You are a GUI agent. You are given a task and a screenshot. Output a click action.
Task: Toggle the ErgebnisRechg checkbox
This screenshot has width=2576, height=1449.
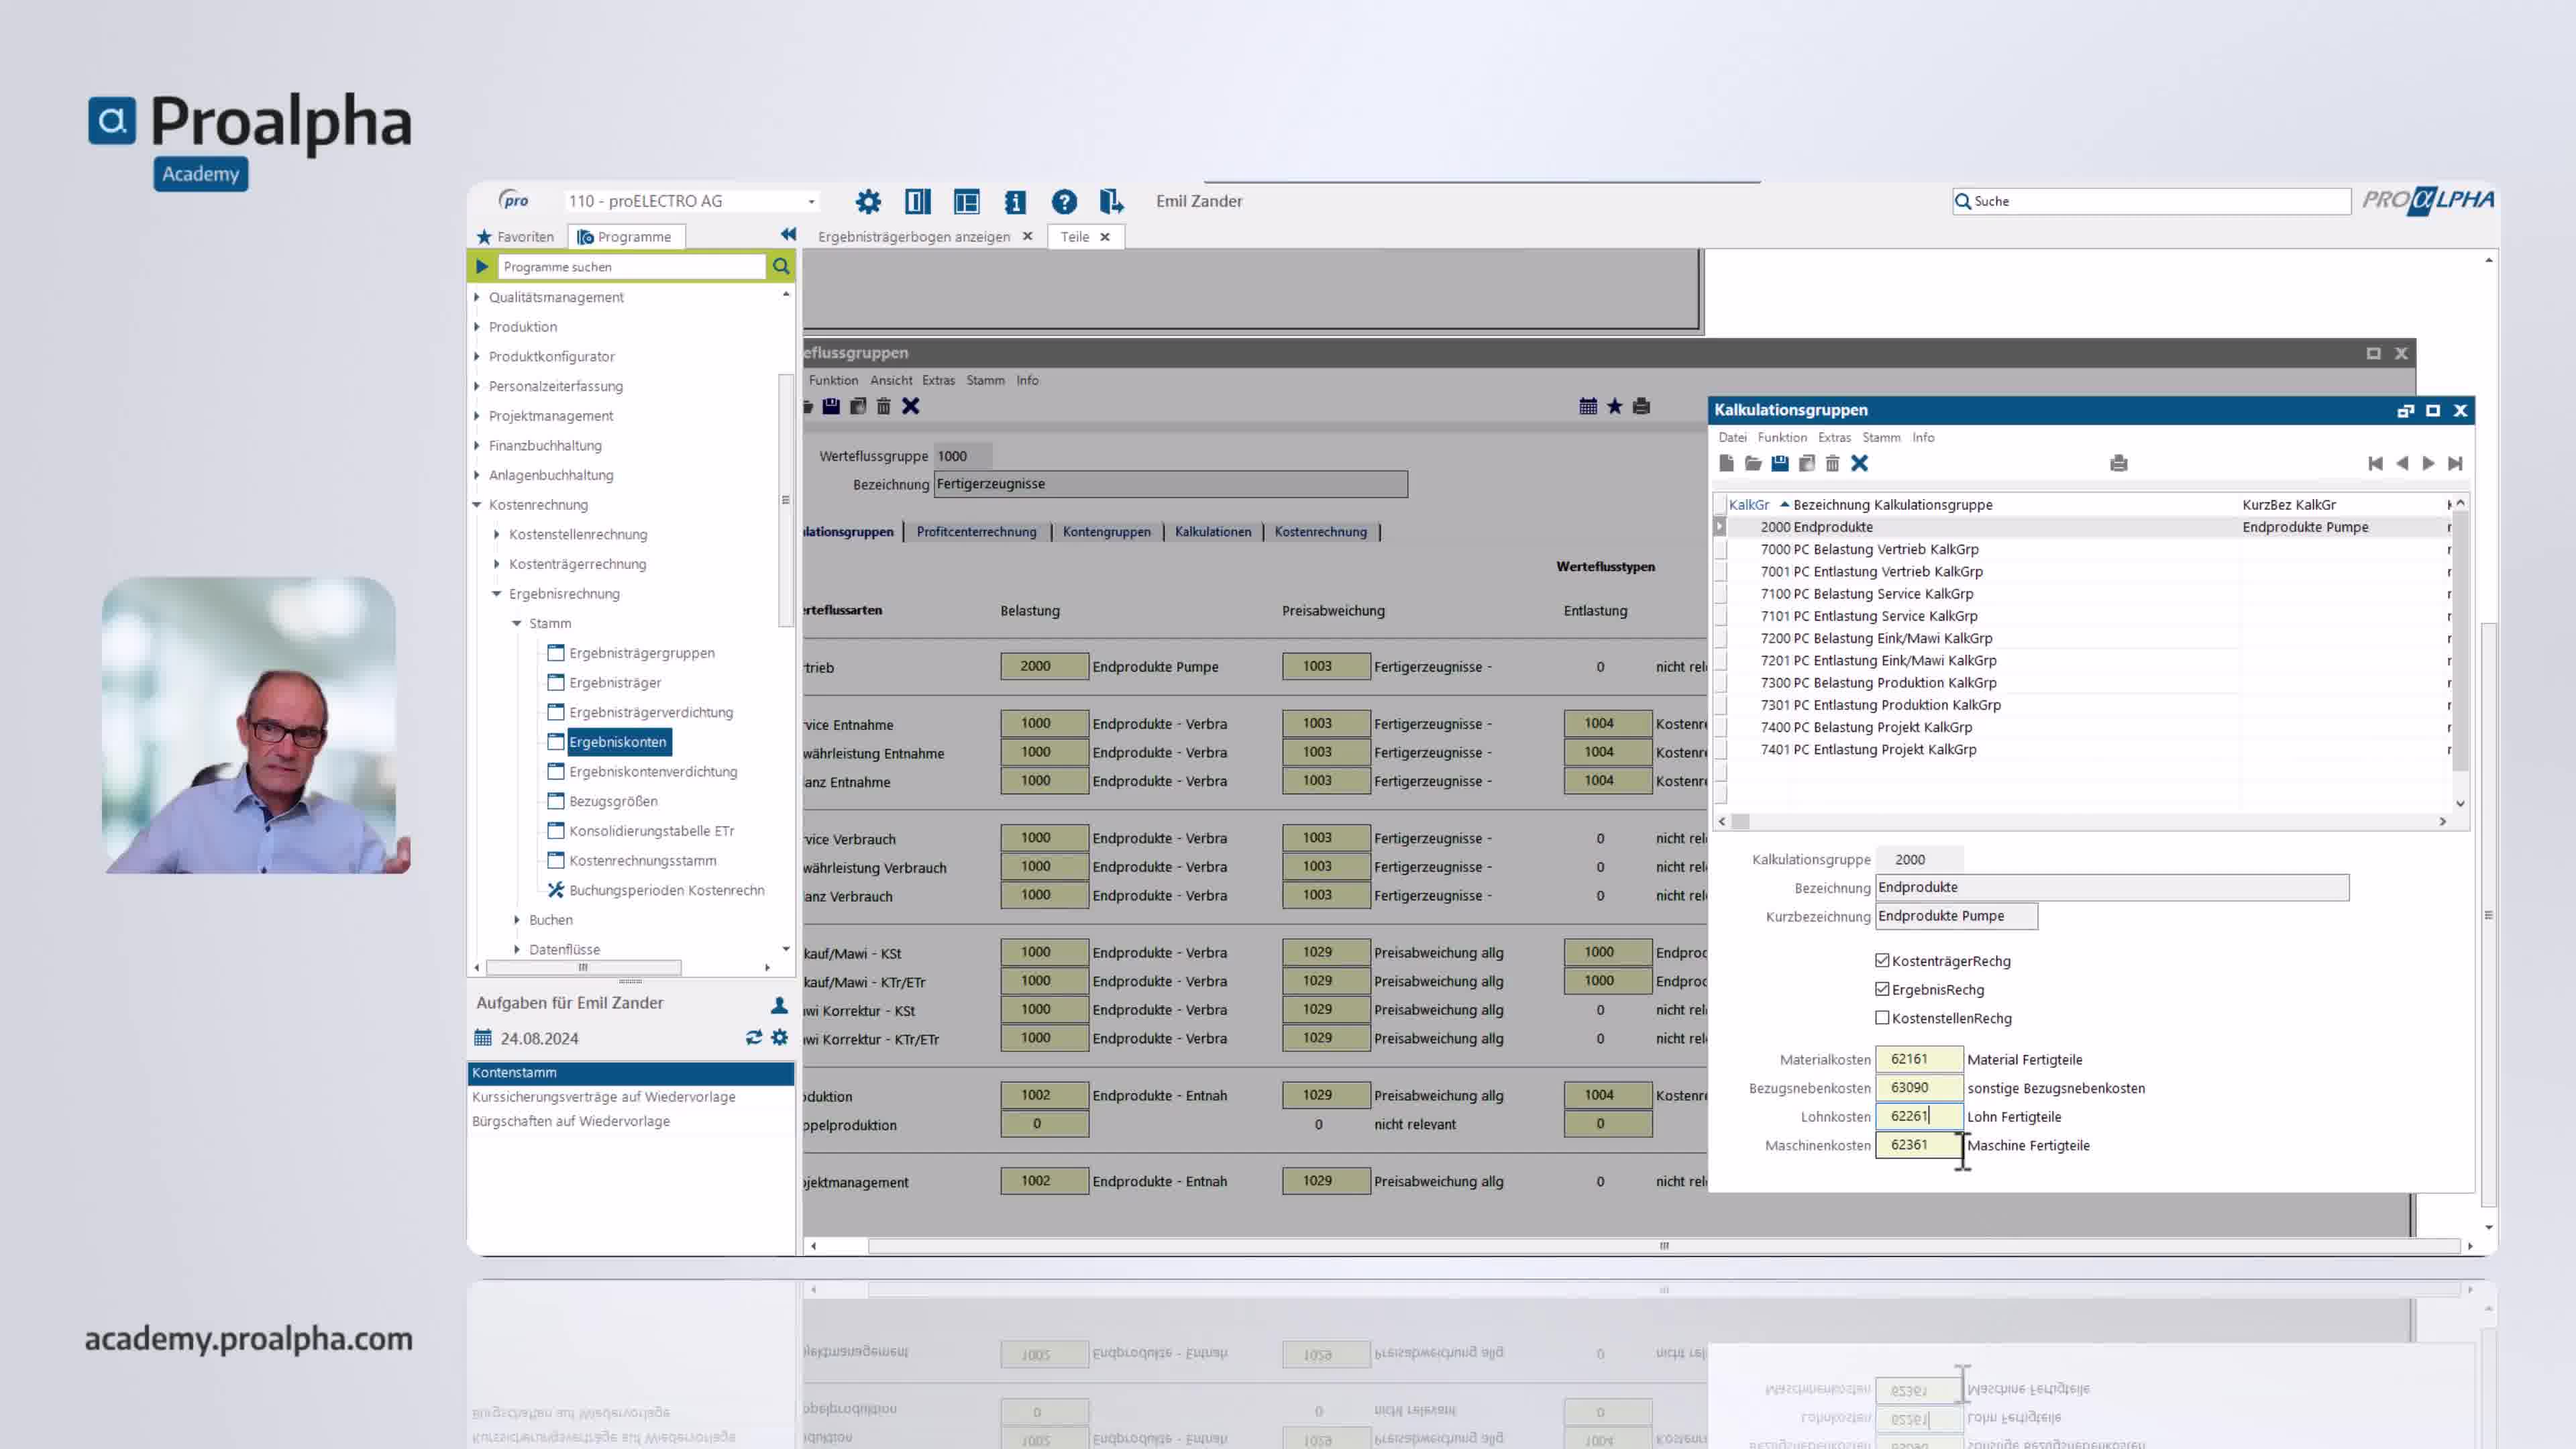pos(1882,989)
